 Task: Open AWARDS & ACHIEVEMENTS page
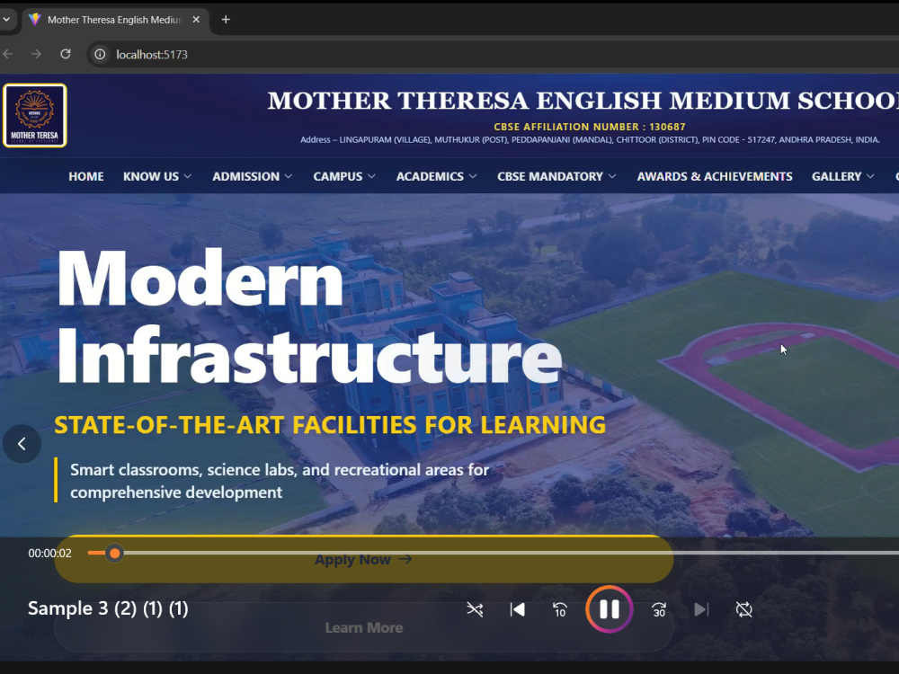[x=715, y=176]
